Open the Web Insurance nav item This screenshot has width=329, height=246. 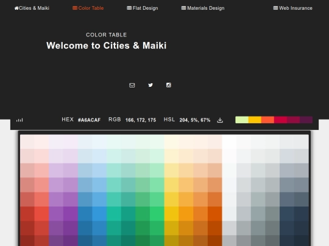pos(292,8)
